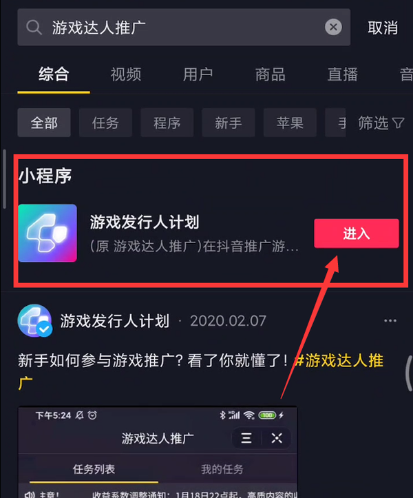This screenshot has width=413, height=498.
Task: Switch to the 视频 tab
Action: click(126, 74)
